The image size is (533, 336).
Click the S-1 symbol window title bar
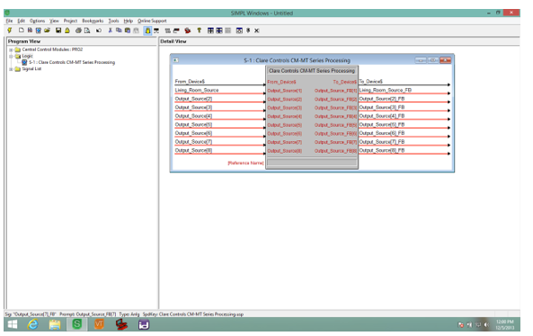pos(297,60)
